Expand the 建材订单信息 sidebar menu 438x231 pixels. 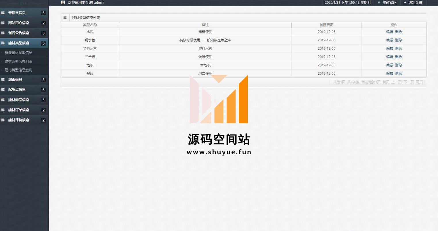(24, 110)
